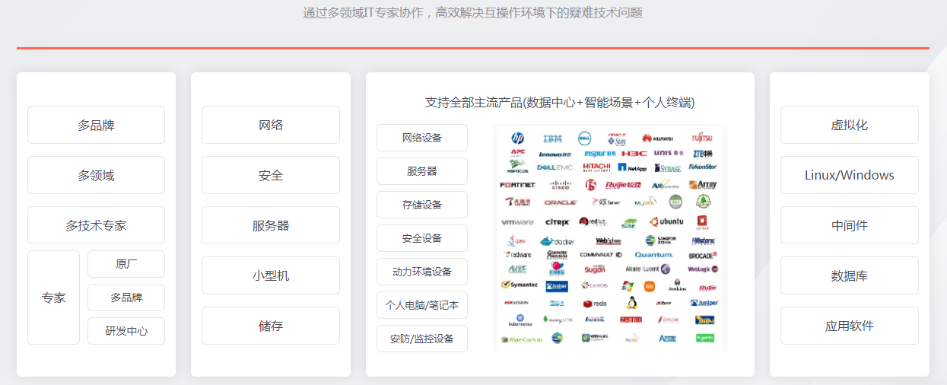Select the 个人电脑/笔记本 category
Screen dimensions: 947x385
coord(422,305)
